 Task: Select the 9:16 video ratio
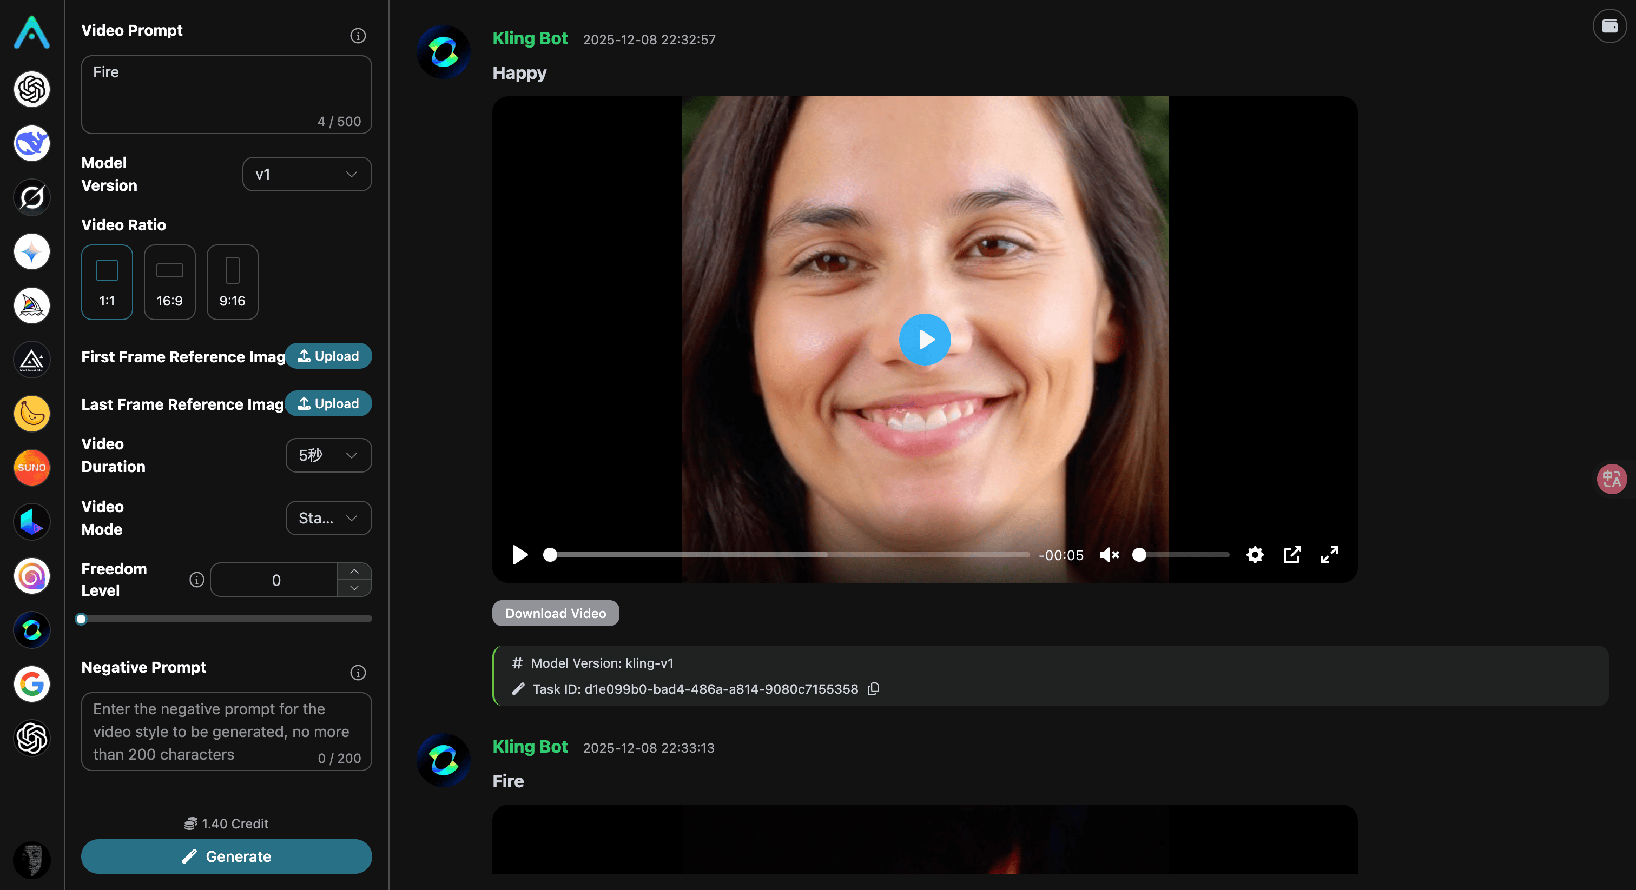(x=233, y=282)
